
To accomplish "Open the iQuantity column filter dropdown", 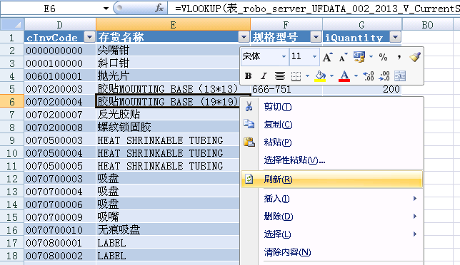I will (x=395, y=37).
